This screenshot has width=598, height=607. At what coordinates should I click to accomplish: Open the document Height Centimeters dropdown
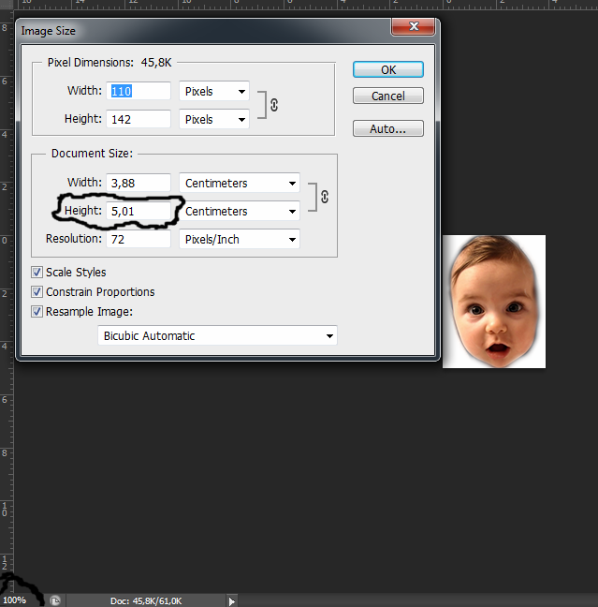coord(240,212)
